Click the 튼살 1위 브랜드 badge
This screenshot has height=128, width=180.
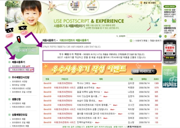[149, 3]
